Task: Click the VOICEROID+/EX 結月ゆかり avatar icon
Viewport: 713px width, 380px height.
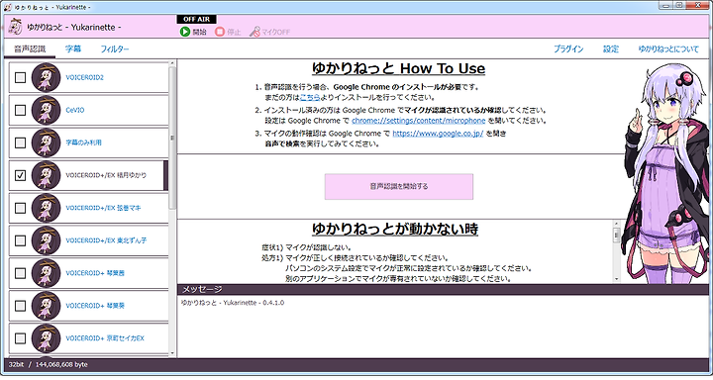Action: coord(46,175)
